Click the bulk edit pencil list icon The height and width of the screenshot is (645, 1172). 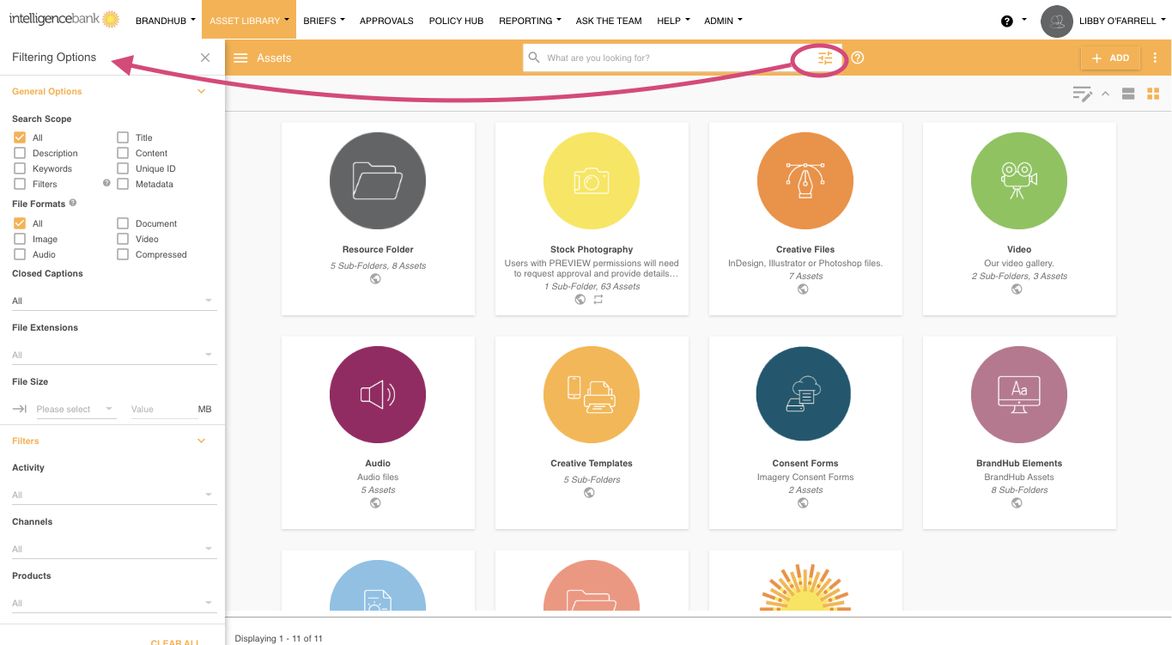tap(1082, 94)
